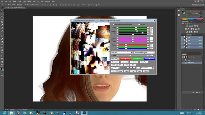Close the sister15 document tab
Screen dimensions: 205x115
click(x=24, y=8)
